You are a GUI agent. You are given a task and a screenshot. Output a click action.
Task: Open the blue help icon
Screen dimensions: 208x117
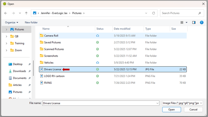click(202, 23)
